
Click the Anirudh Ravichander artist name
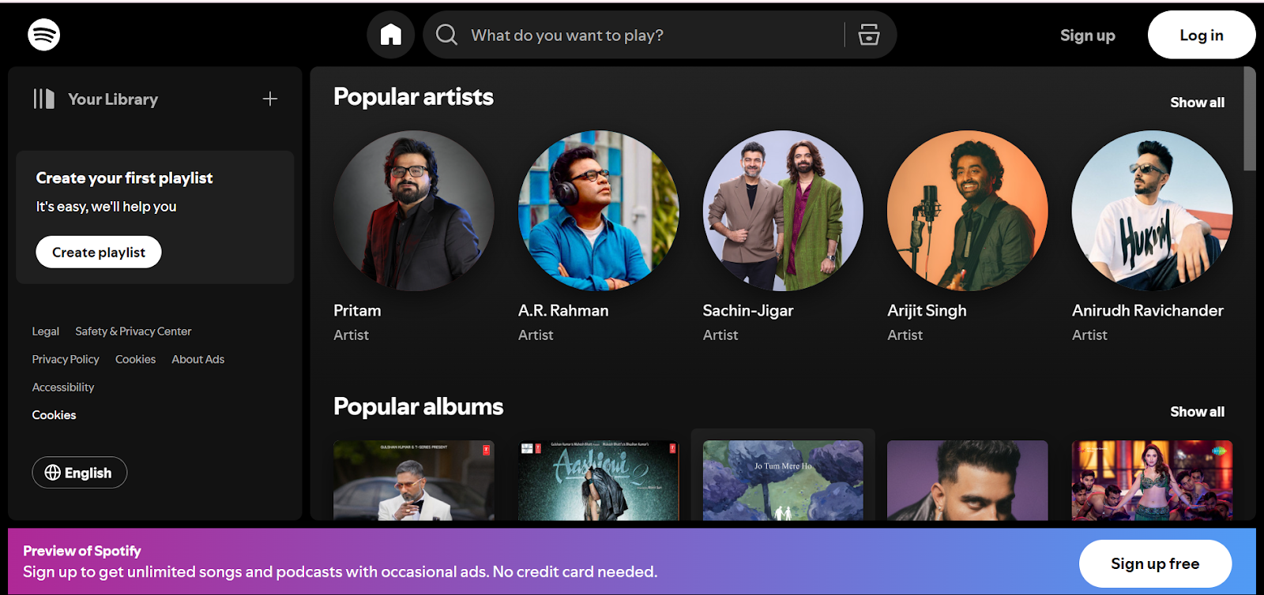pos(1148,311)
